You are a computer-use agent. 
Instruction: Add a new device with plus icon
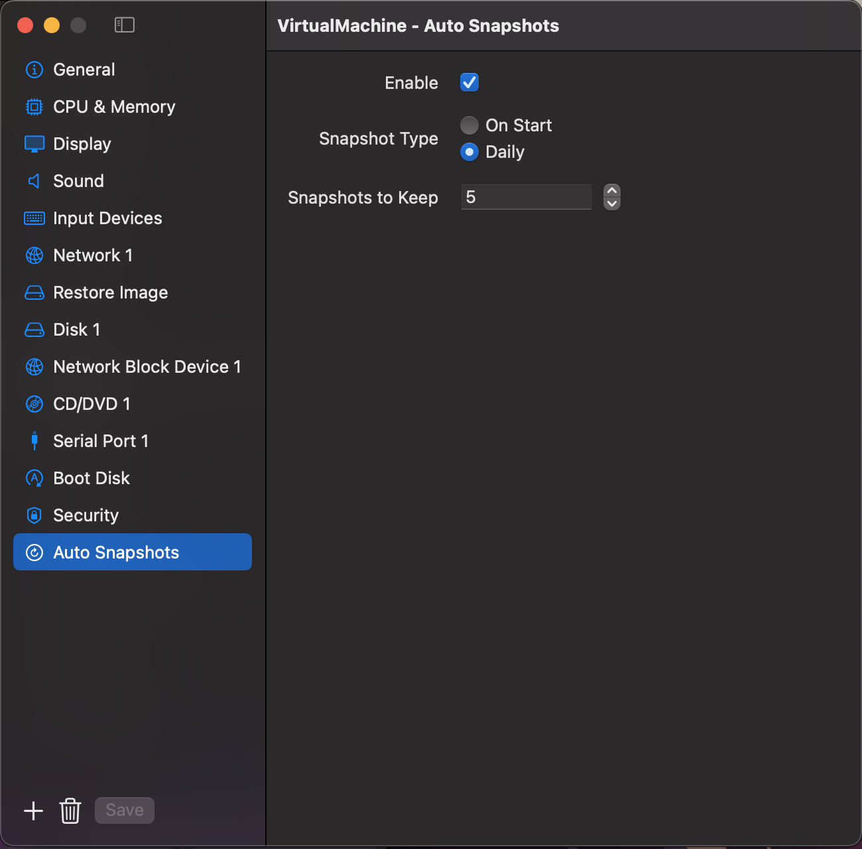pos(33,811)
